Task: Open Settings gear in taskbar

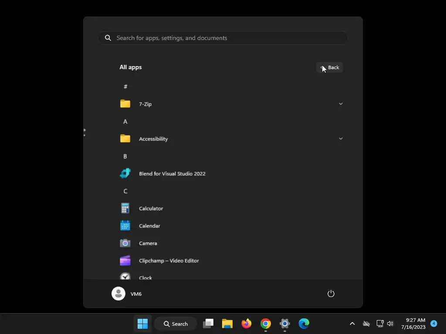Action: 284,324
